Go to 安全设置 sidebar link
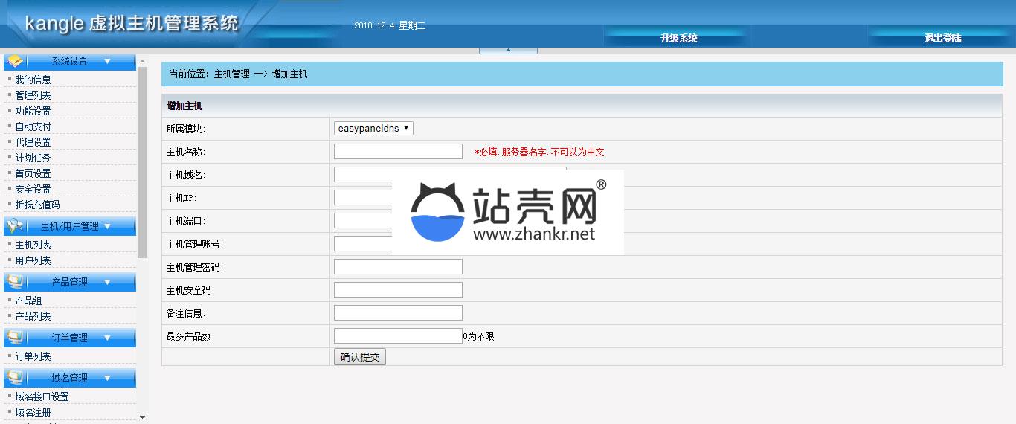The image size is (1016, 424). (x=33, y=189)
